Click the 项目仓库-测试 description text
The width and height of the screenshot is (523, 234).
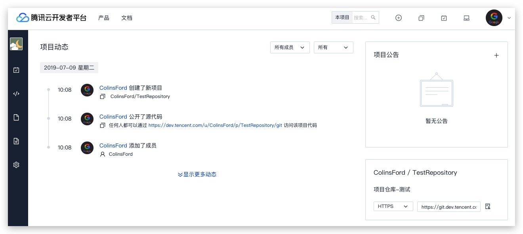point(392,189)
